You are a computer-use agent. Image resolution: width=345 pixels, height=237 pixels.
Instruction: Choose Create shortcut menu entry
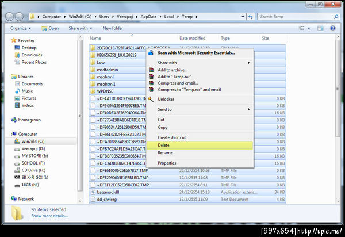point(200,137)
